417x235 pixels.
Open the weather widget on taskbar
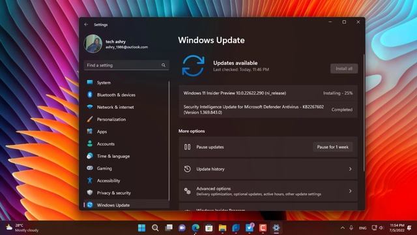[22, 228]
